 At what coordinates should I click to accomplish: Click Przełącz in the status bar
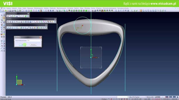[x=104, y=99]
